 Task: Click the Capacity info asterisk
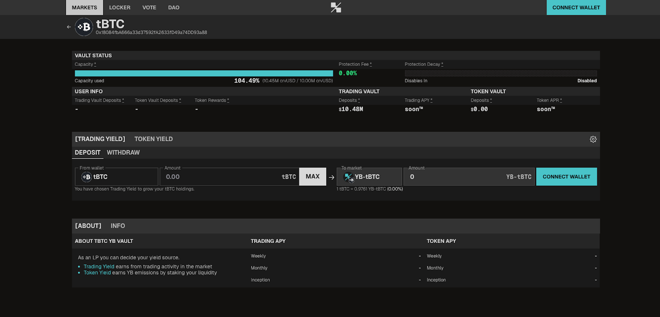95,65
